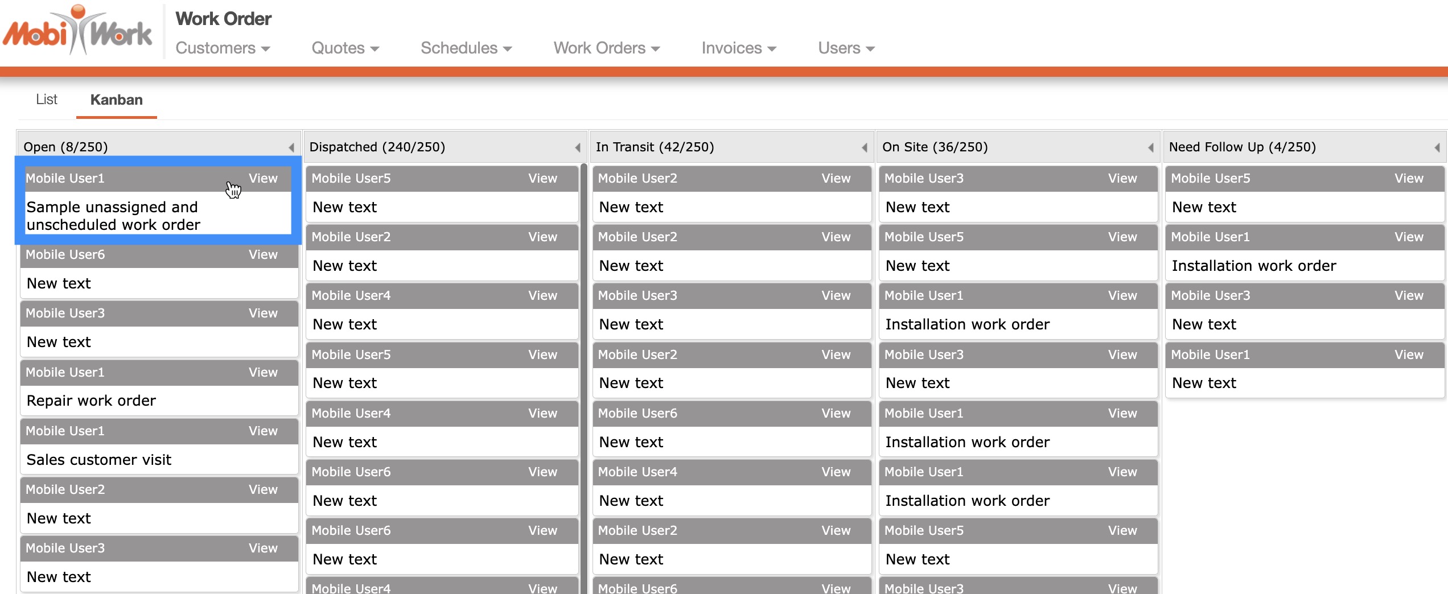This screenshot has width=1448, height=594.
Task: Open the Schedules dropdown menu
Action: [466, 48]
